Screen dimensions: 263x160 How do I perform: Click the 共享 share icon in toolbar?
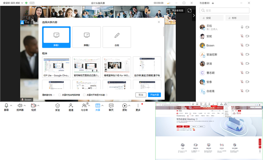[98, 105]
